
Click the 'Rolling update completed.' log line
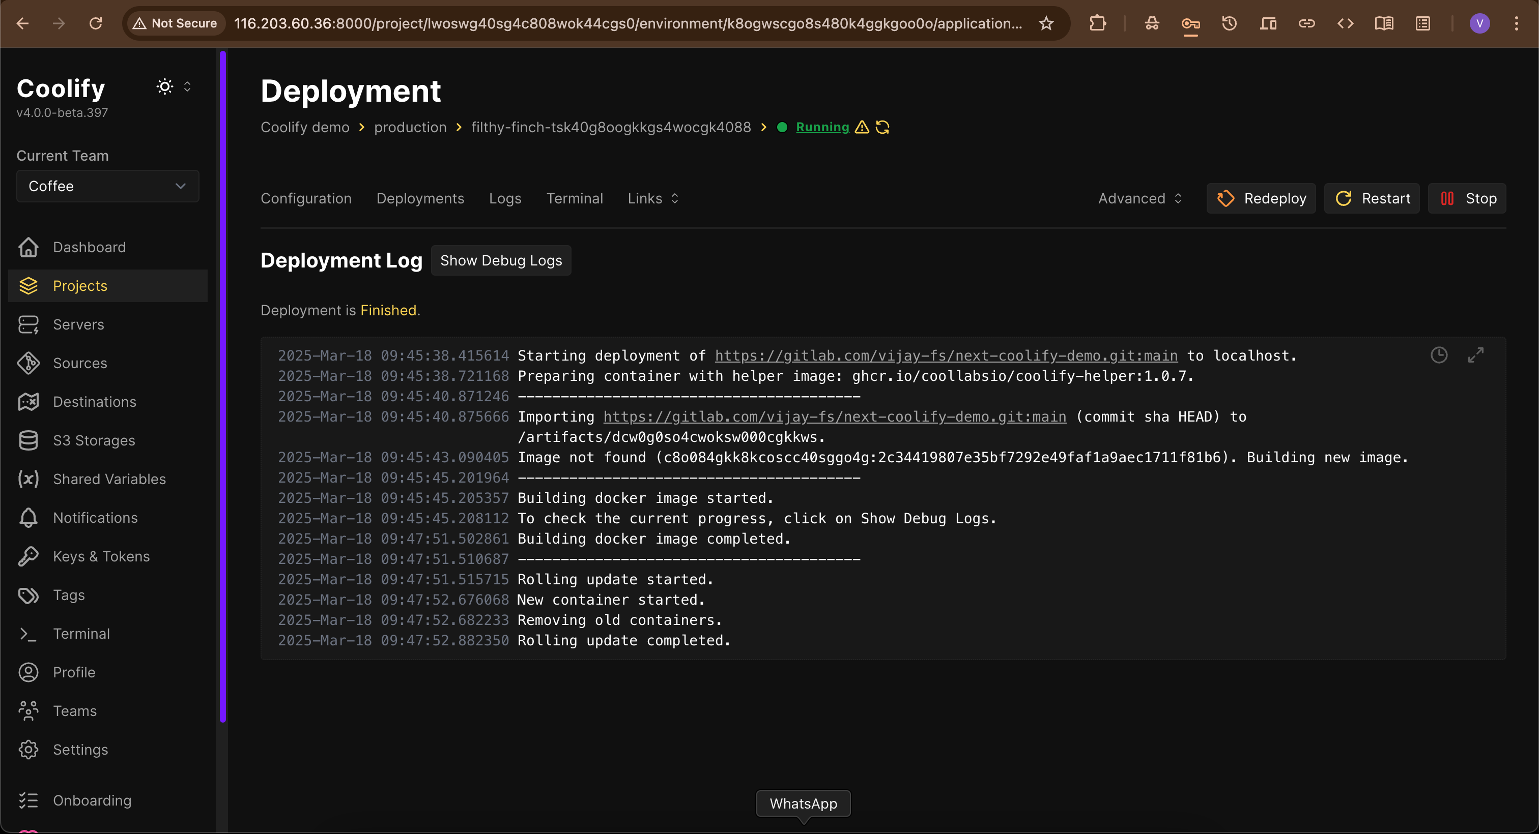(624, 641)
